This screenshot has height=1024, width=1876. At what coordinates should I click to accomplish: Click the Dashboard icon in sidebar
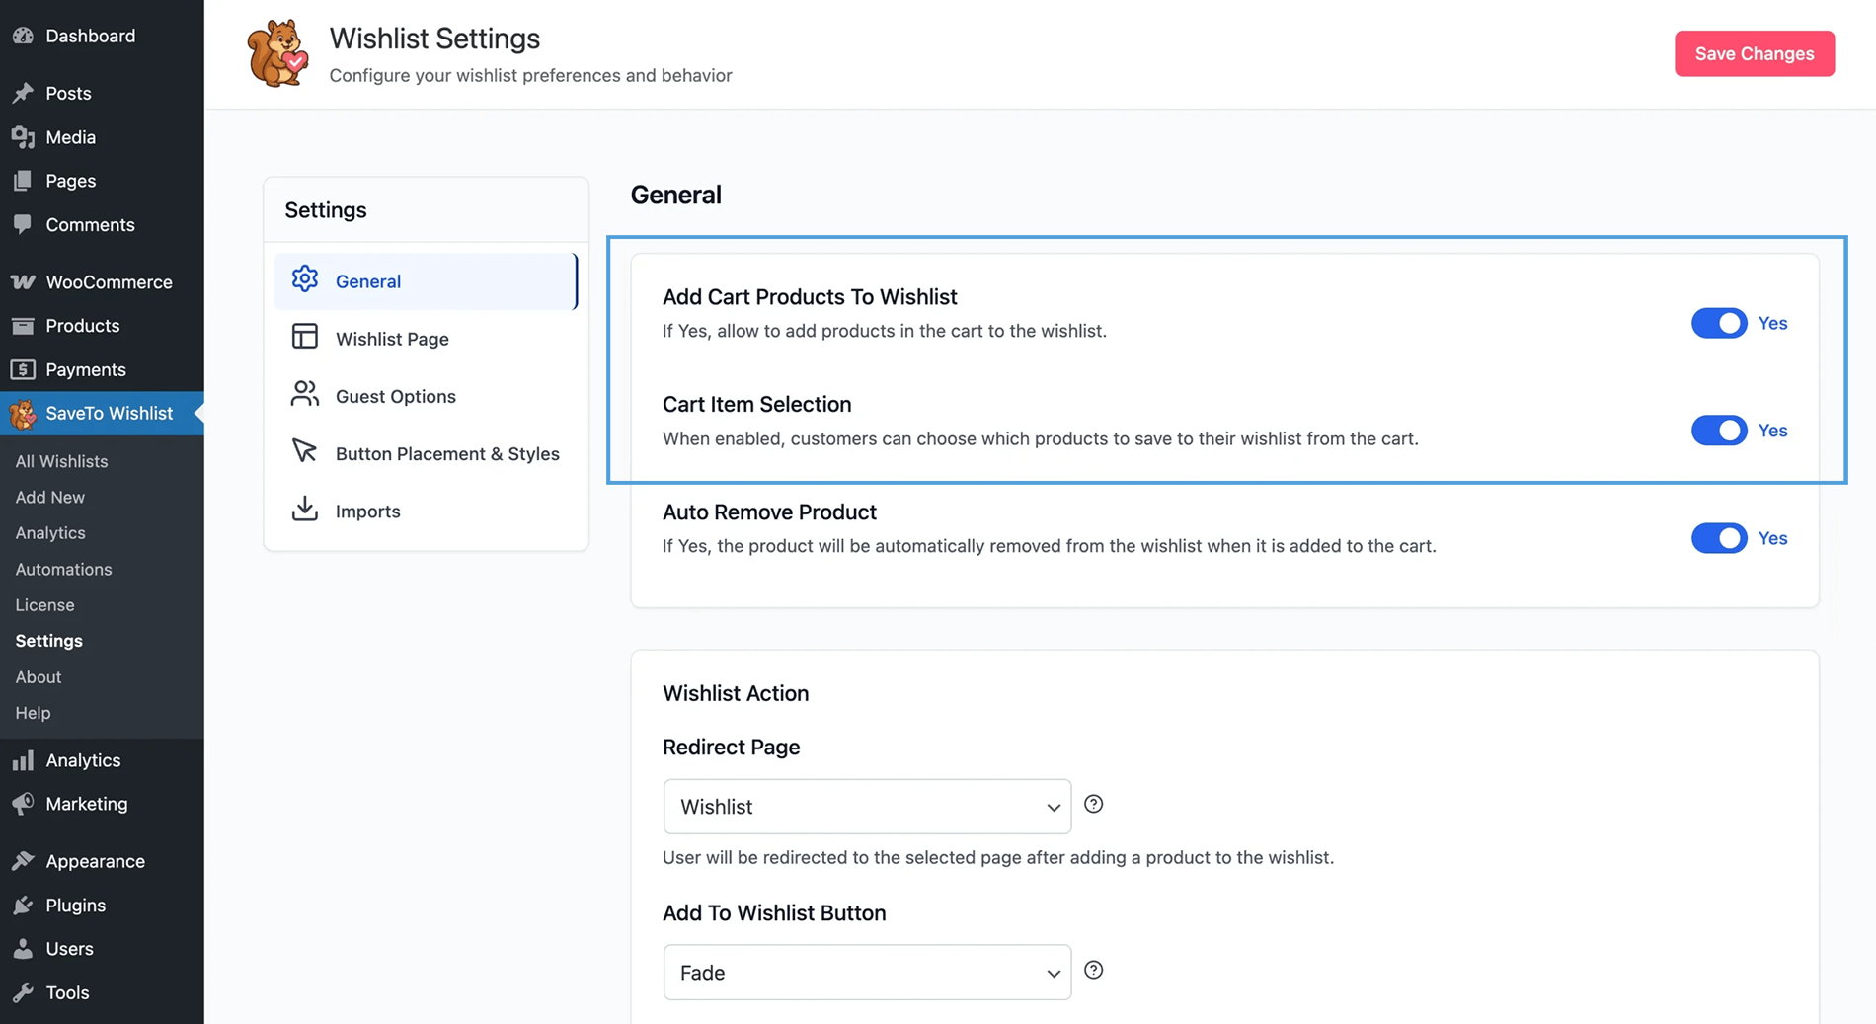pos(23,36)
